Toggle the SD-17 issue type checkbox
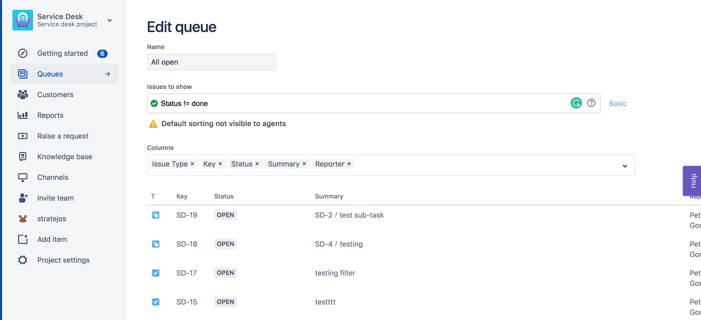The height and width of the screenshot is (320, 701). [x=155, y=273]
